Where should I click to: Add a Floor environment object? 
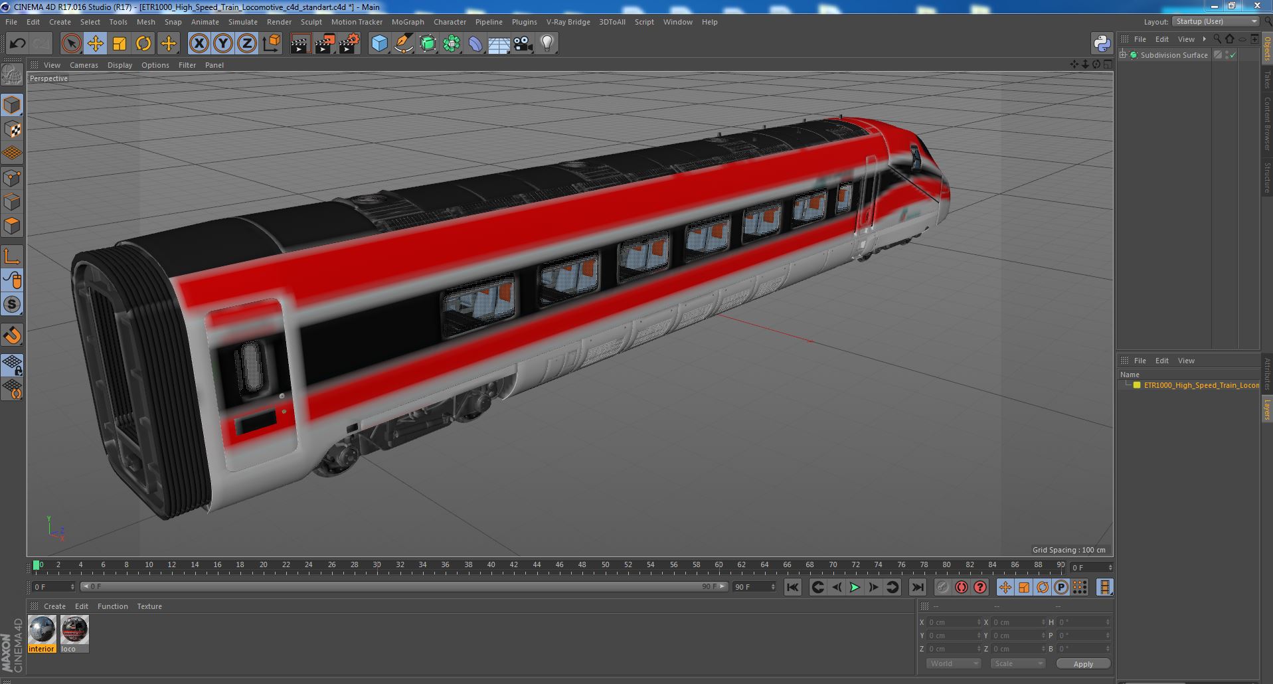click(499, 44)
